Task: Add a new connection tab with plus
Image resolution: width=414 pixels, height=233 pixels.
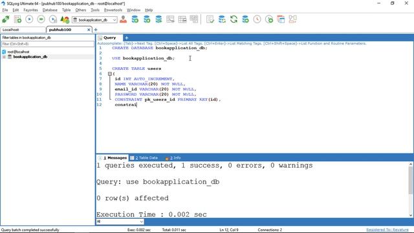Action: point(96,30)
